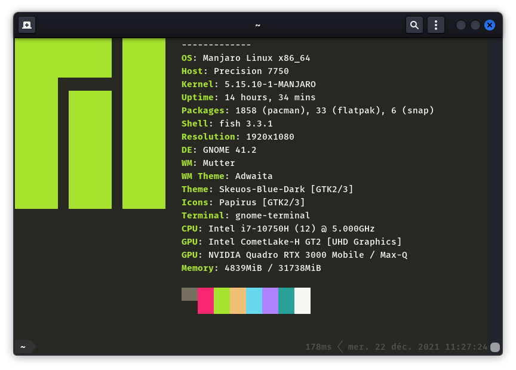Screen dimensions: 516x370
Task: Click the cyan color swatch
Action: pos(254,300)
